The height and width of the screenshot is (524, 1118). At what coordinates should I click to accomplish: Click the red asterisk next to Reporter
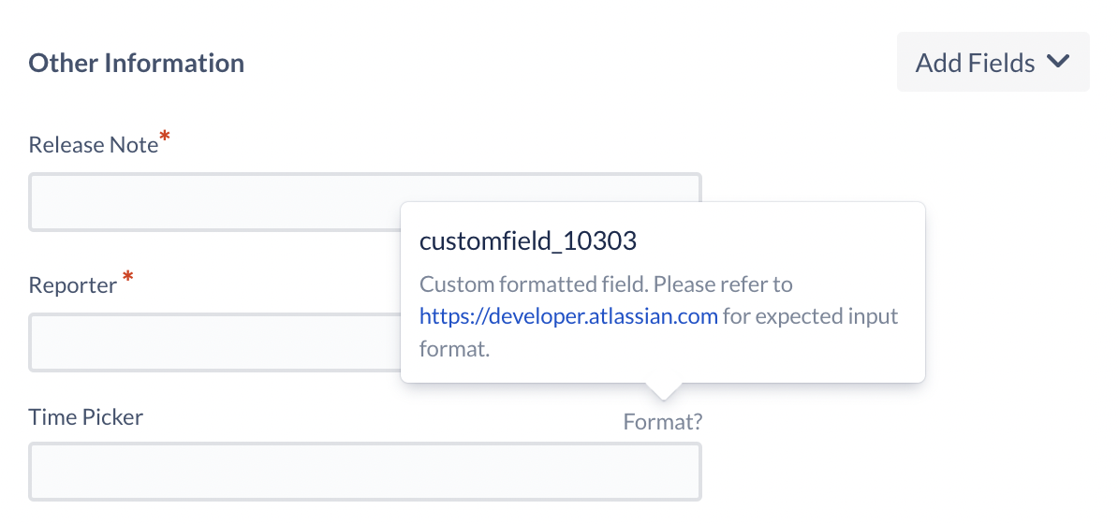(x=127, y=276)
